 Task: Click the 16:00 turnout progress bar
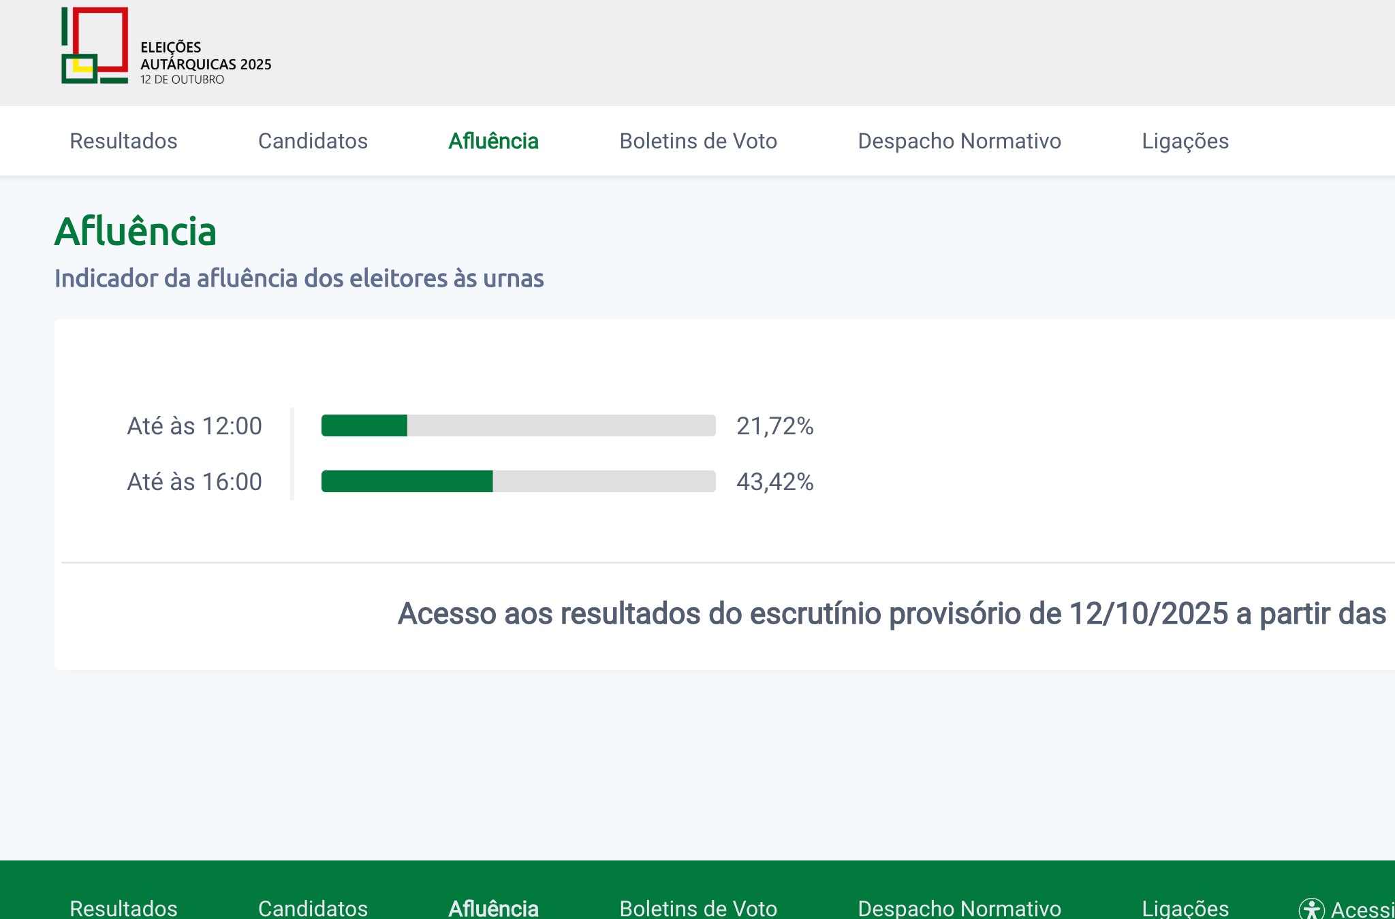click(x=518, y=481)
